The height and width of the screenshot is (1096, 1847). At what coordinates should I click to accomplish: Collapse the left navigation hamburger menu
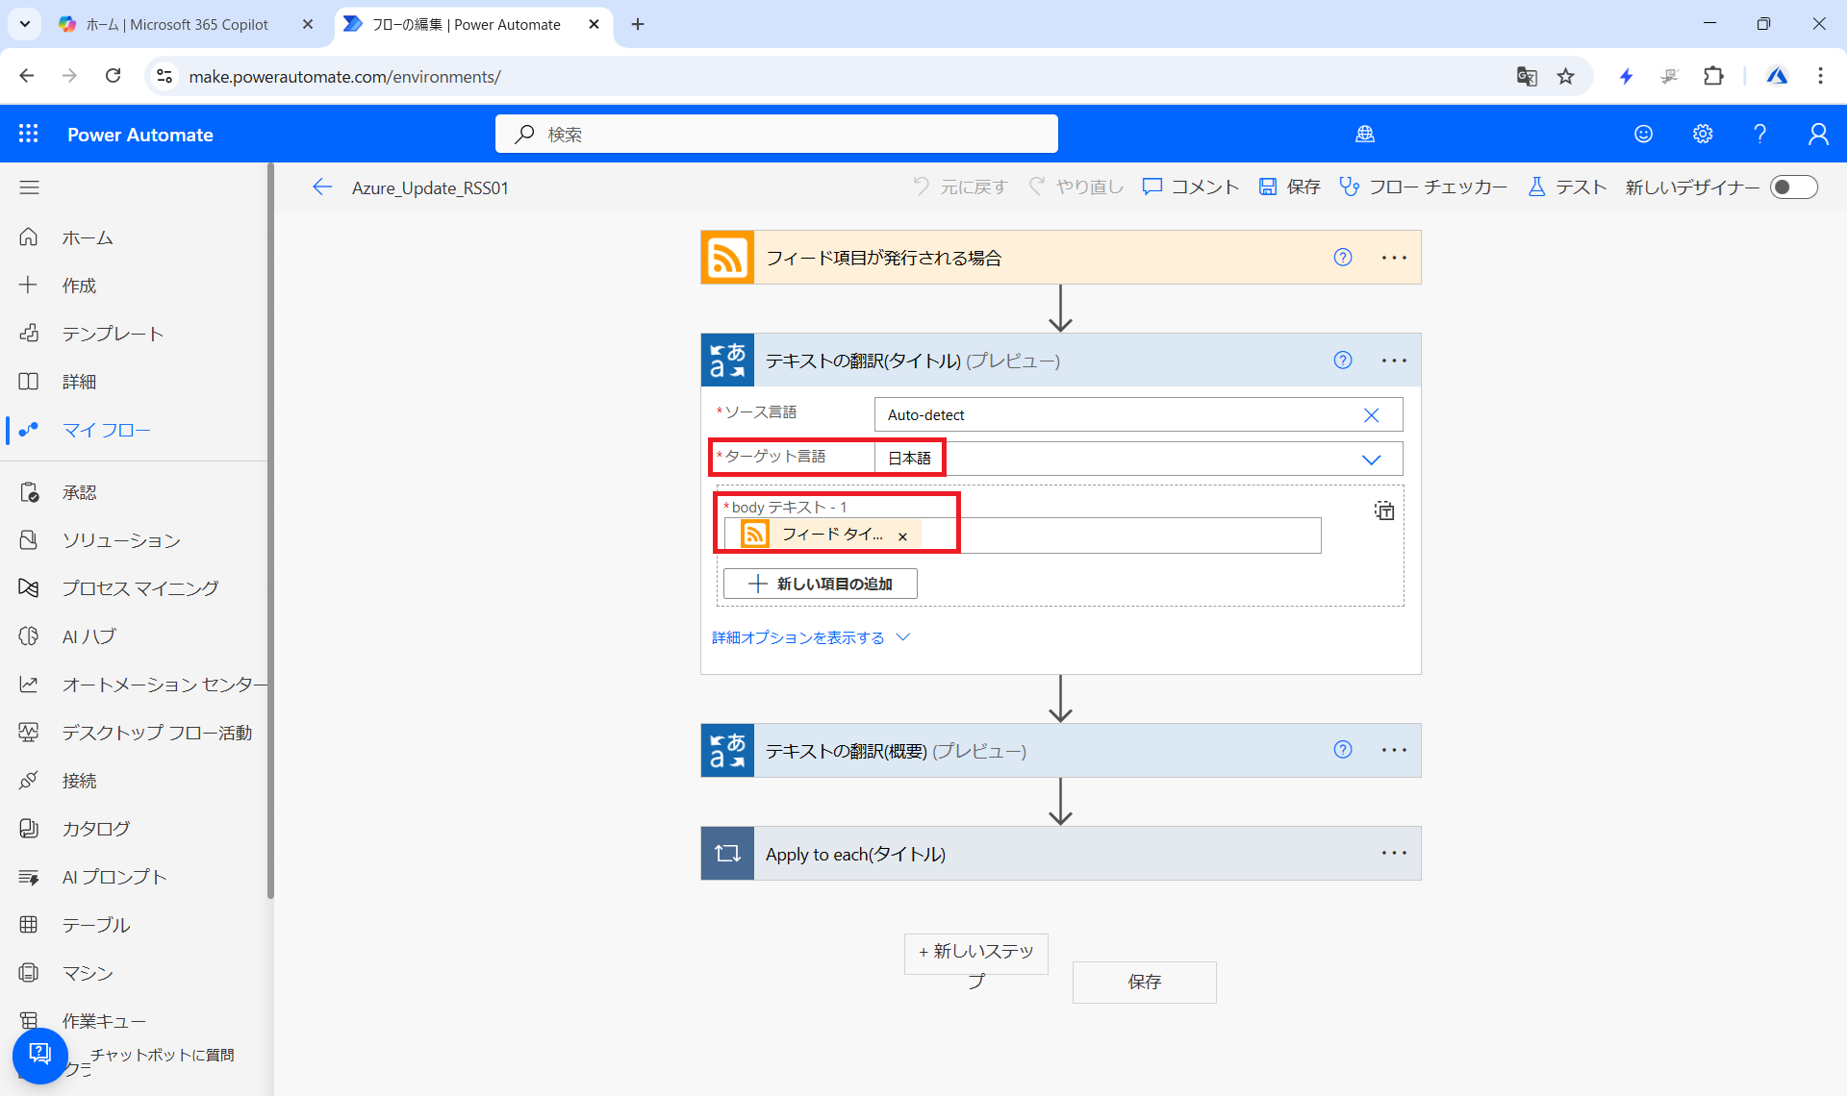[29, 187]
